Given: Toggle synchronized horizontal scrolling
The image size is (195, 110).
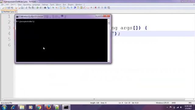Looking at the screenshot, I should (64, 8).
